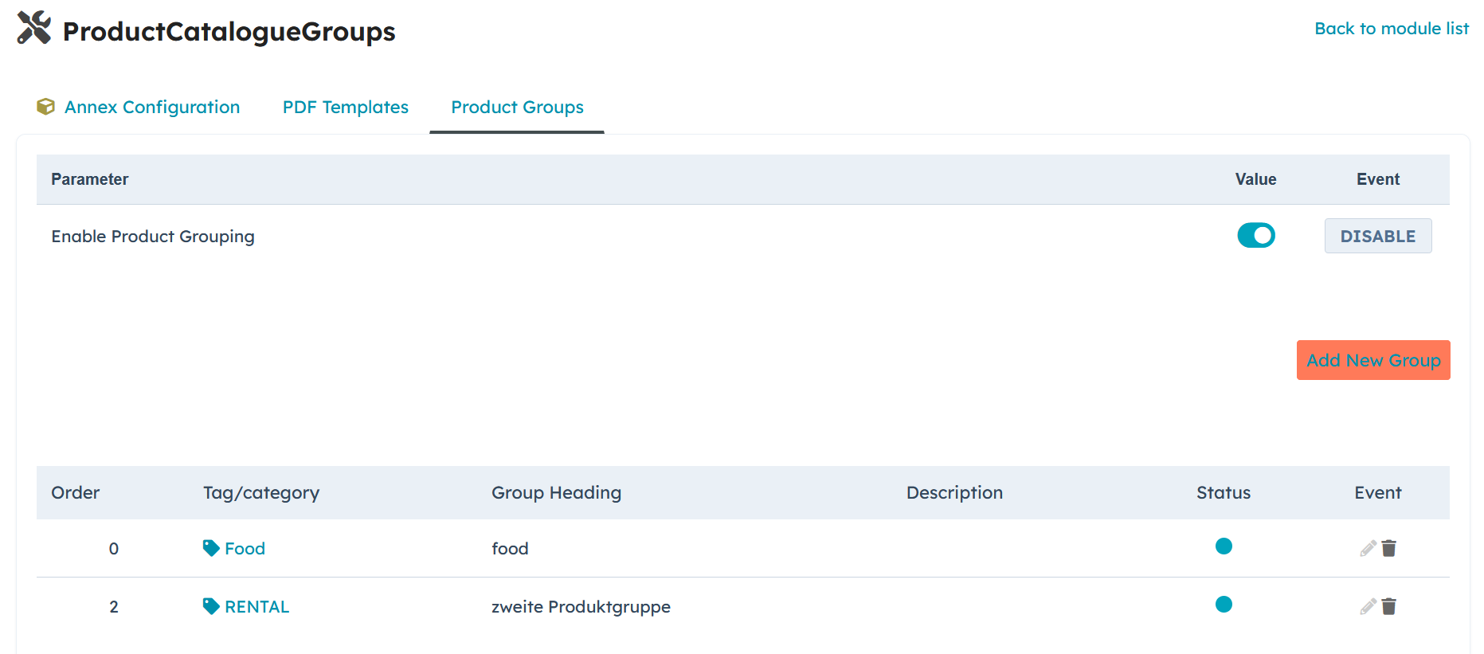Click the Order column header
Screen dimensions: 1484x654
[x=76, y=492]
